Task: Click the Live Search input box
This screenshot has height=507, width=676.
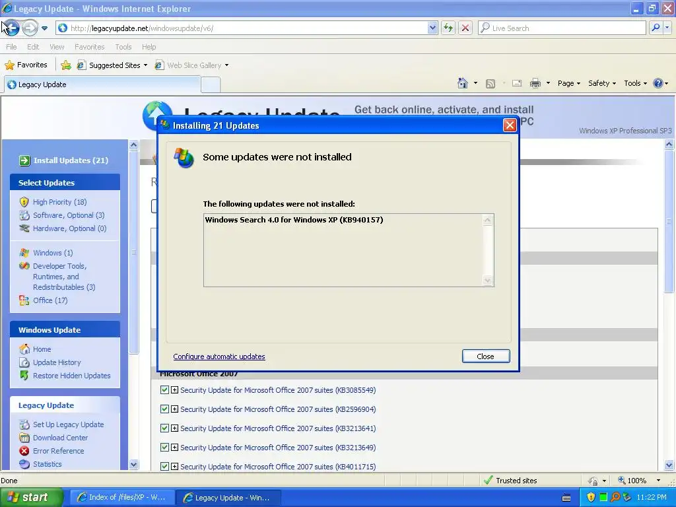Action: pos(562,28)
